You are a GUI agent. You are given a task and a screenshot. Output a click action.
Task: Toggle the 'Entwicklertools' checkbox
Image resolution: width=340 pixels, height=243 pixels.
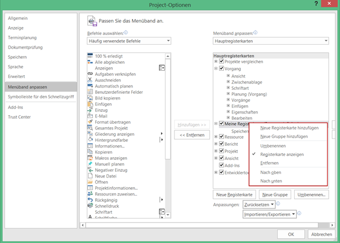222,172
